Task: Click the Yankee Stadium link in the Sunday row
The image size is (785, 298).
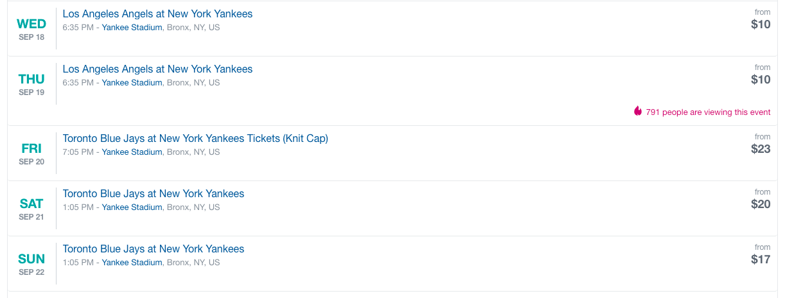Action: point(132,263)
